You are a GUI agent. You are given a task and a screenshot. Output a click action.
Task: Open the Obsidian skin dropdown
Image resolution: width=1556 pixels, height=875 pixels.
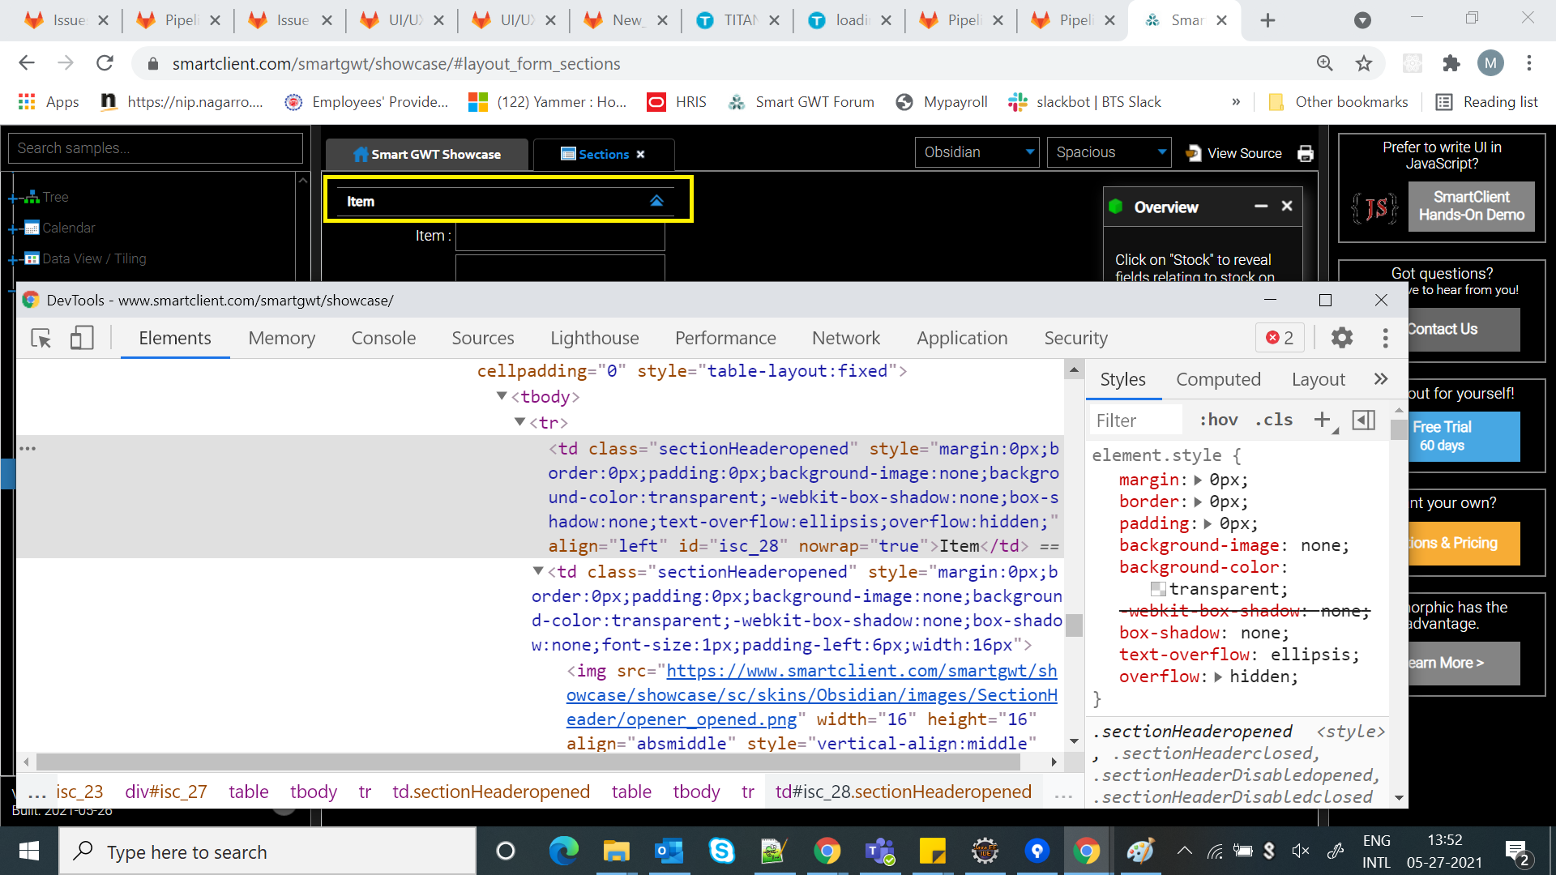click(x=977, y=152)
